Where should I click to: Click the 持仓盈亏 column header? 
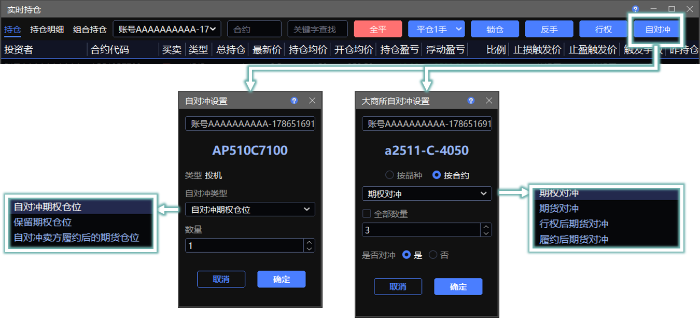pyautogui.click(x=399, y=50)
